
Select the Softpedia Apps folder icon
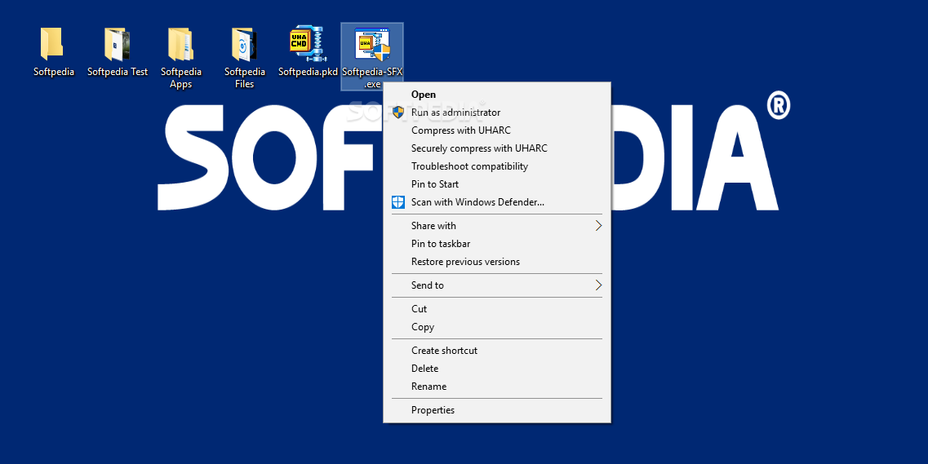pos(180,44)
